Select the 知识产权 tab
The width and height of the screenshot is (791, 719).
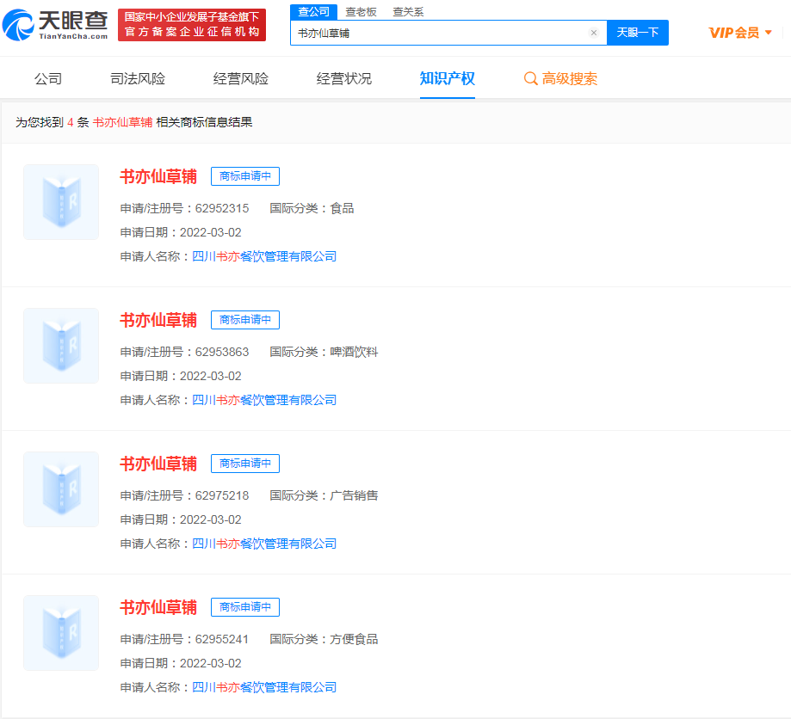click(448, 78)
